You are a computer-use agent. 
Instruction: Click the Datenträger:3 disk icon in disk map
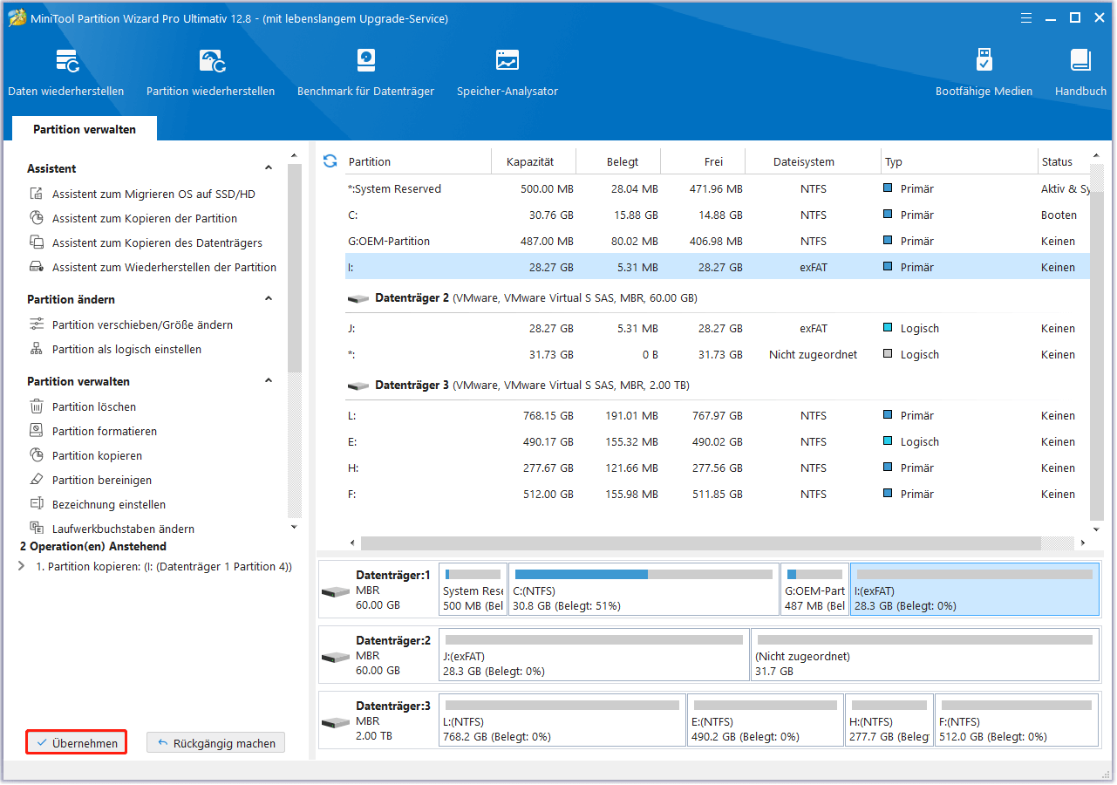pos(335,723)
